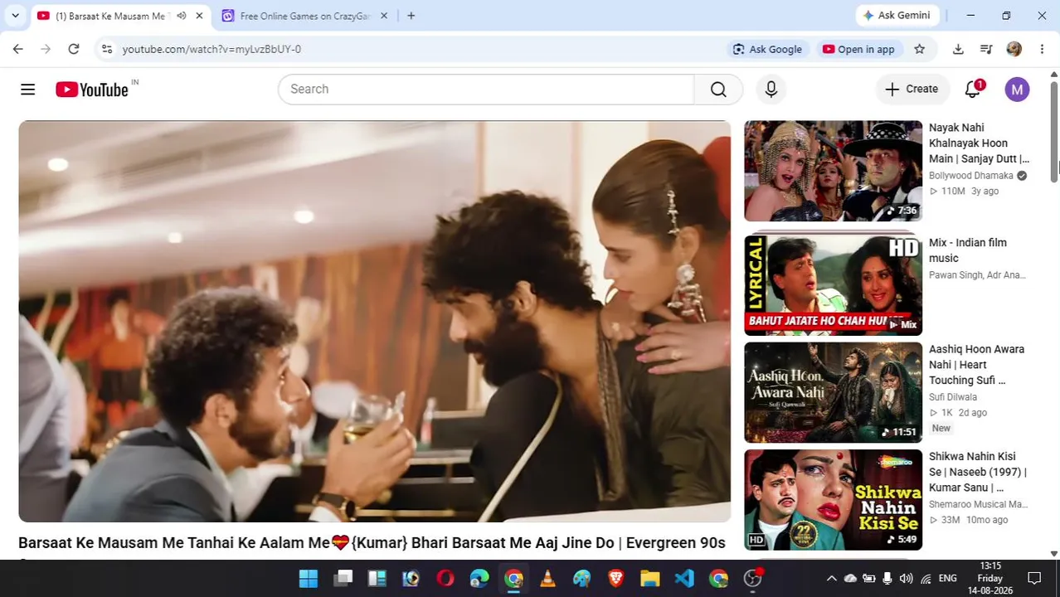Click the Barsaat Ke Mausam video title
1060x597 pixels.
372,543
